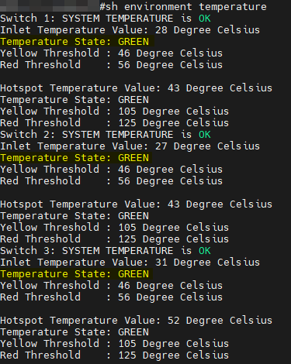Click 'Switch 3: SYSTEM TEMPERATURE' heading text

coord(87,251)
